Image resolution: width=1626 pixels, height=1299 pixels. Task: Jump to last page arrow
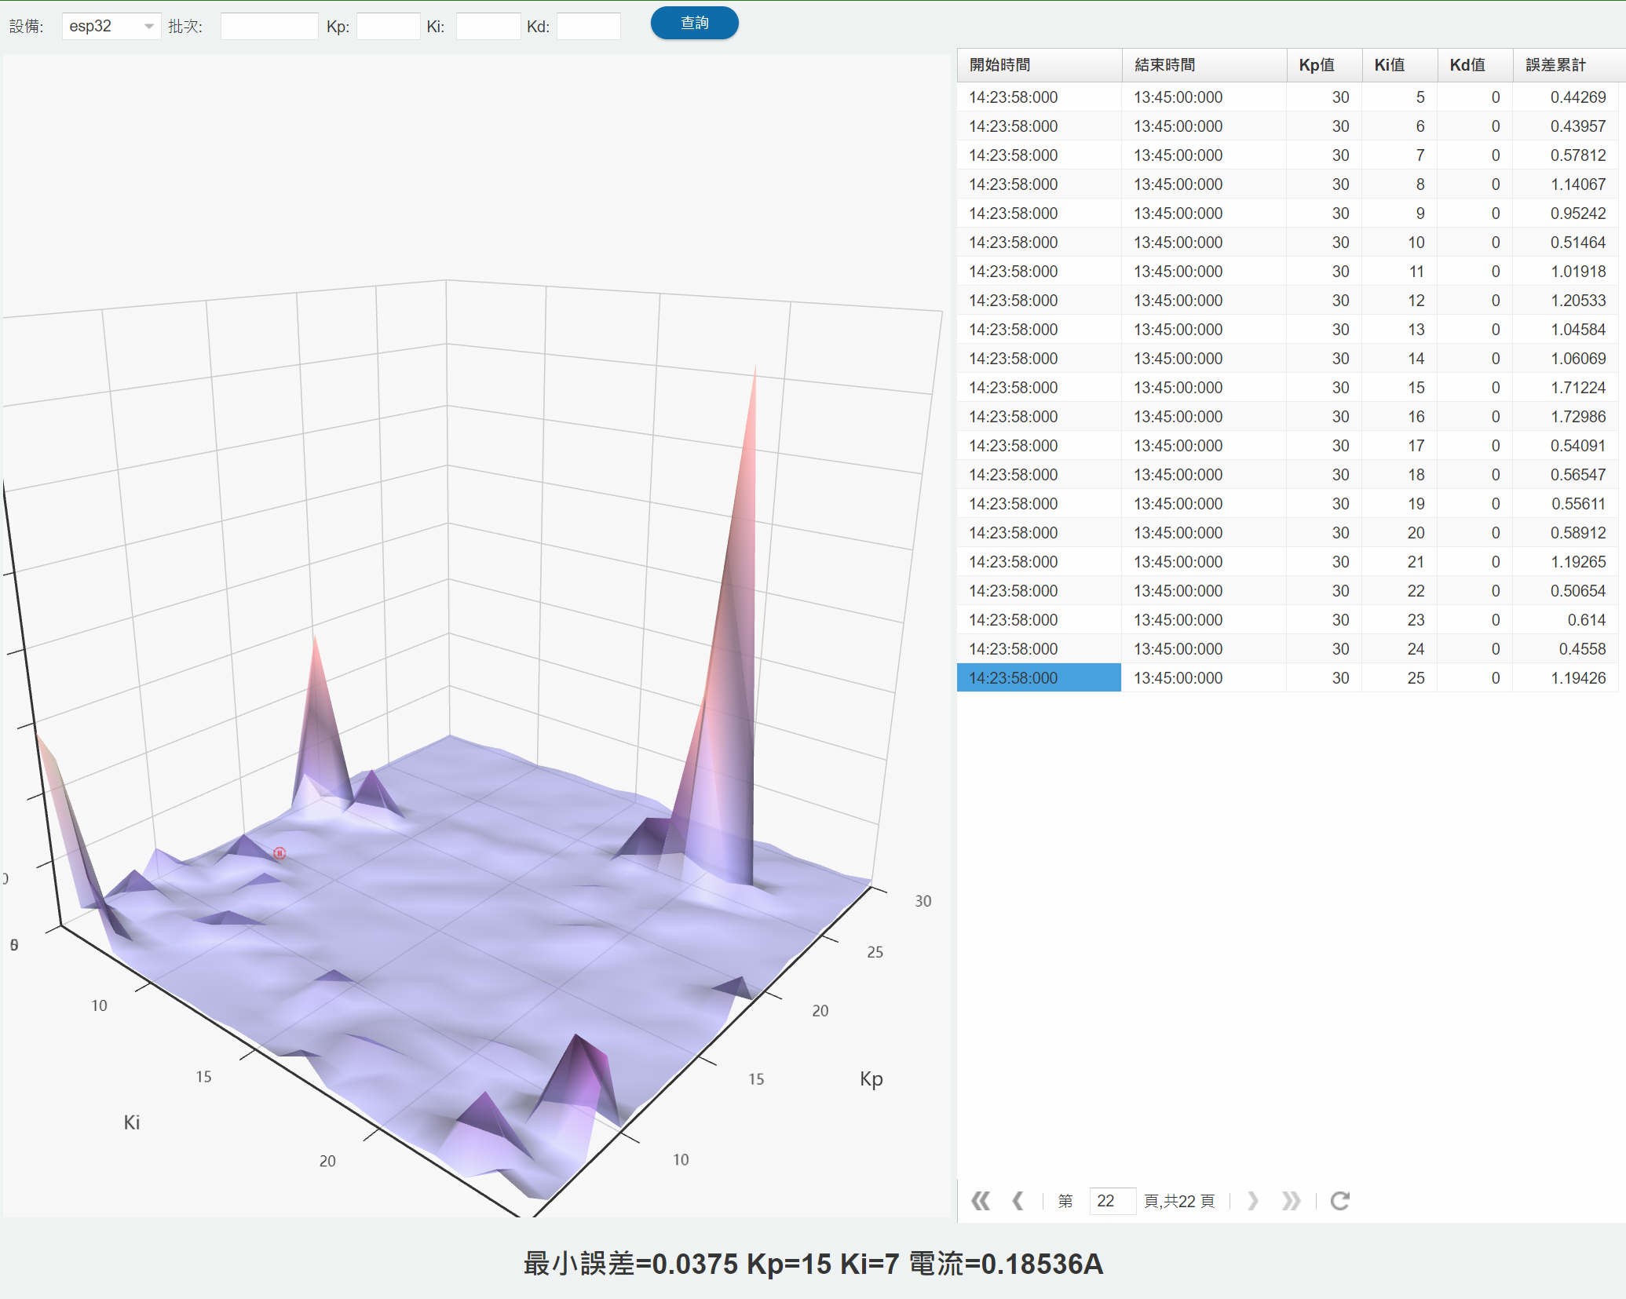1291,1201
